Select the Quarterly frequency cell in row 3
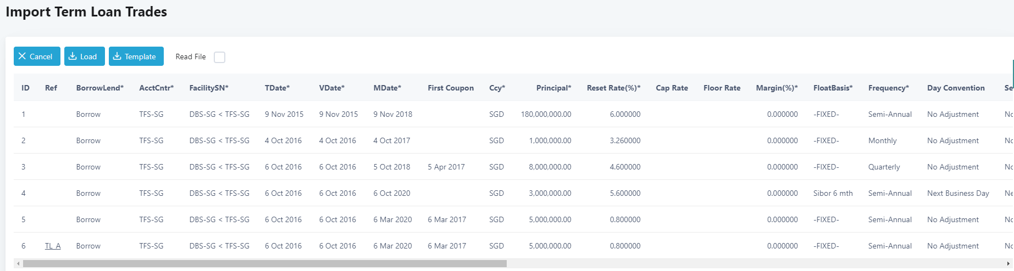1014x271 pixels. (x=884, y=167)
